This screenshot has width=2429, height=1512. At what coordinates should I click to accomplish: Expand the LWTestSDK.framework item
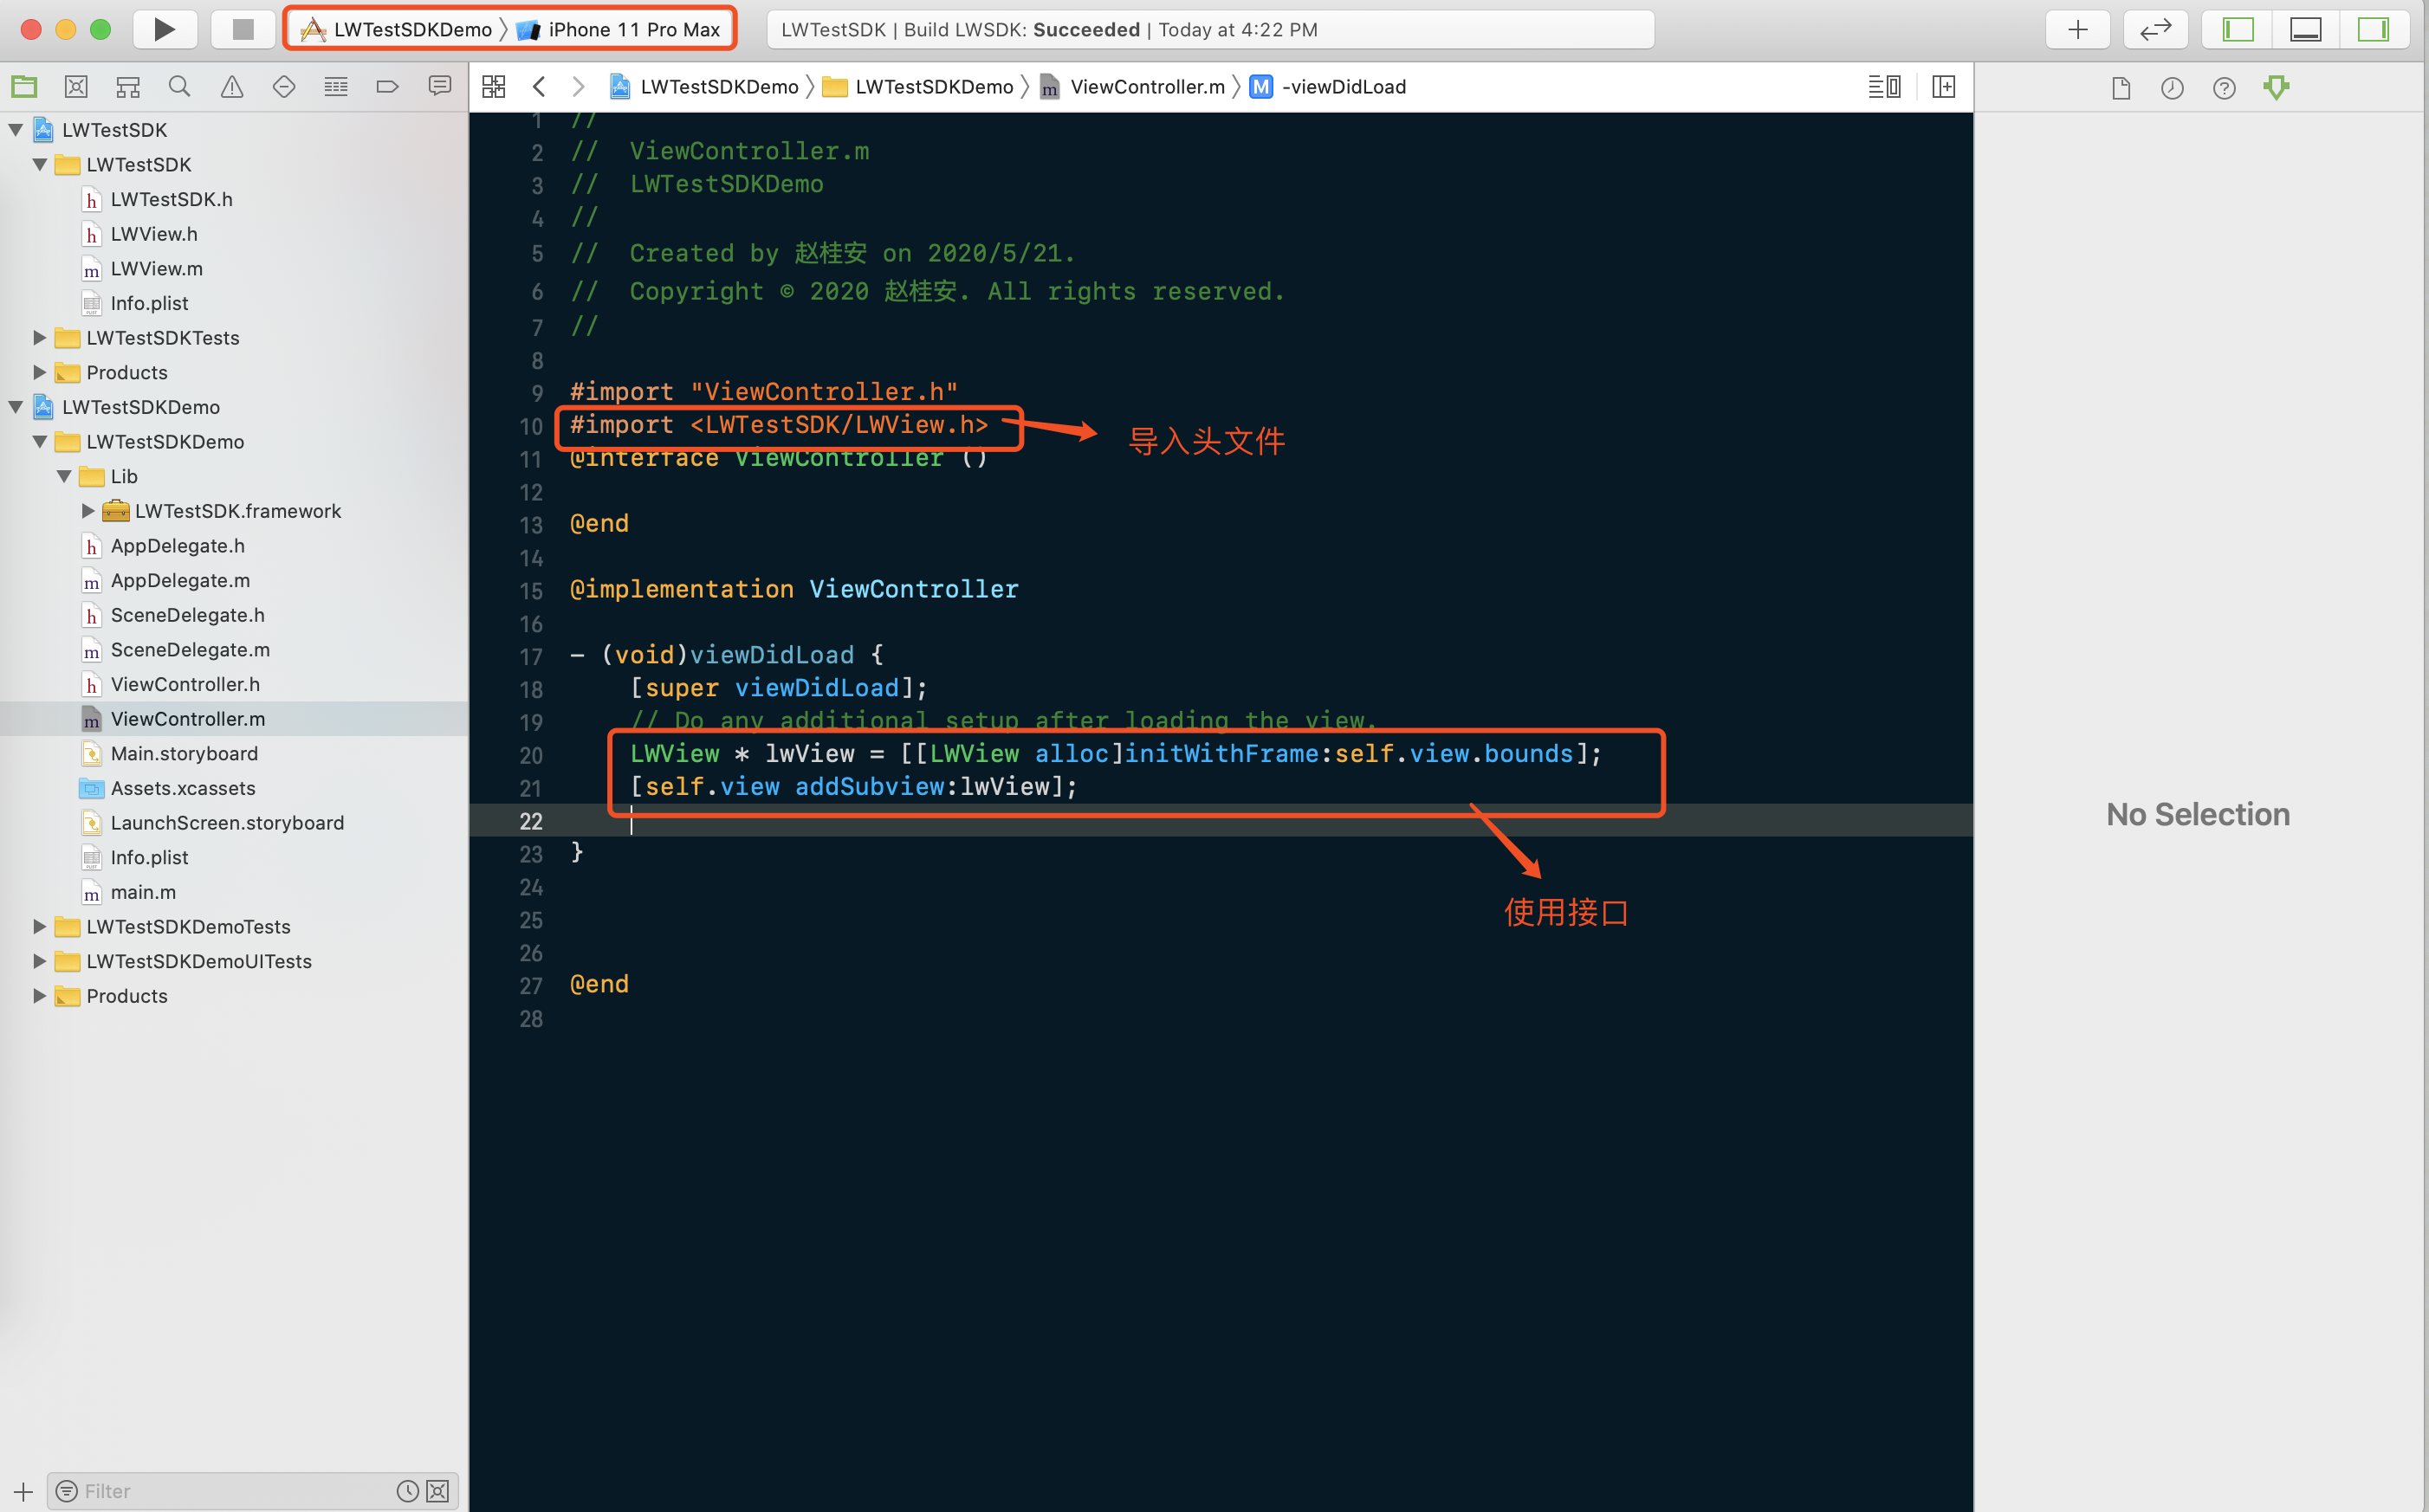click(88, 511)
